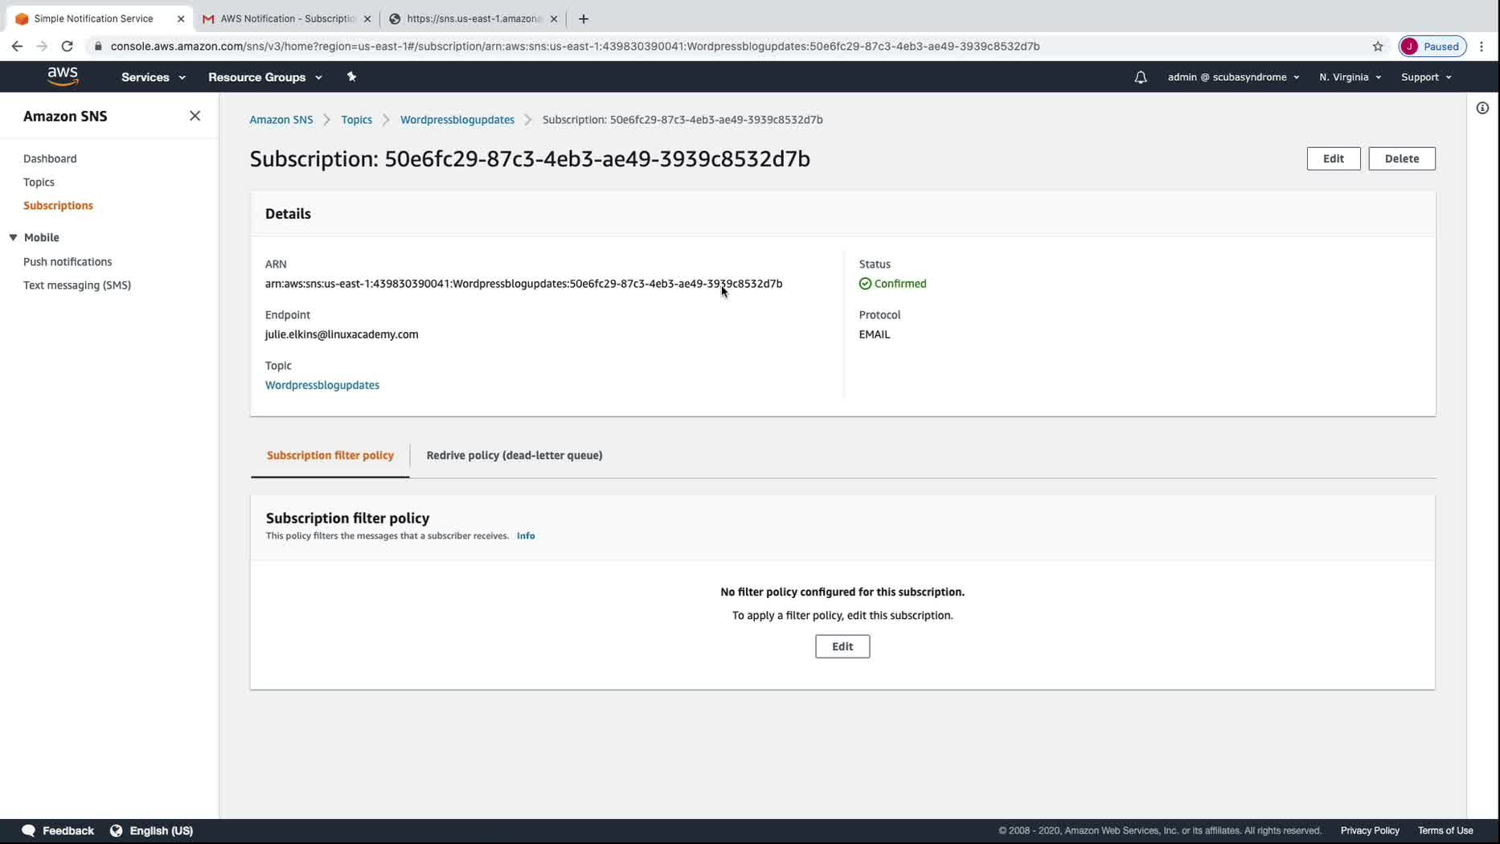
Task: Select the Subscription filter policy tab
Action: click(x=330, y=455)
